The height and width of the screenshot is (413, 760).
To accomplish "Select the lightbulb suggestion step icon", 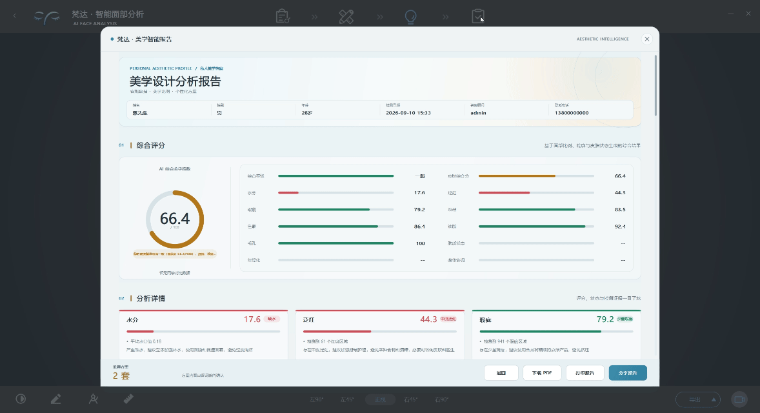I will (410, 17).
